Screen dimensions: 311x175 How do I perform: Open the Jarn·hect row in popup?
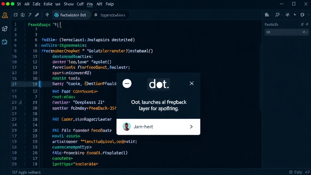[x=158, y=127]
